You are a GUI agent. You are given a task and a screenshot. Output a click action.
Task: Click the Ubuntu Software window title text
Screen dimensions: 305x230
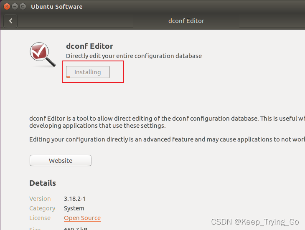(57, 7)
